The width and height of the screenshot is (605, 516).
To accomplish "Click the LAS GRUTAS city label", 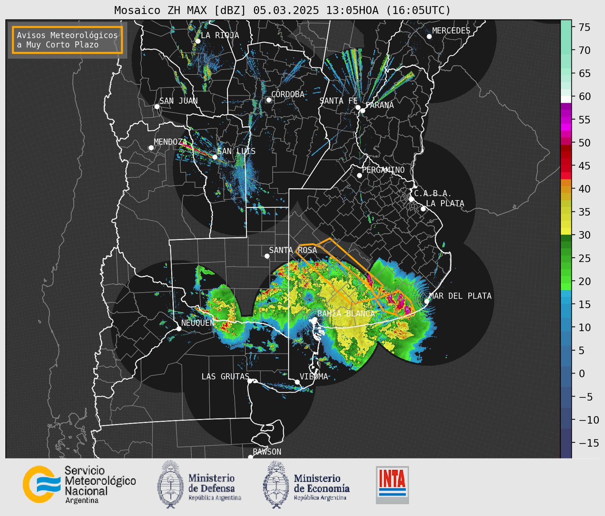I will (x=225, y=376).
